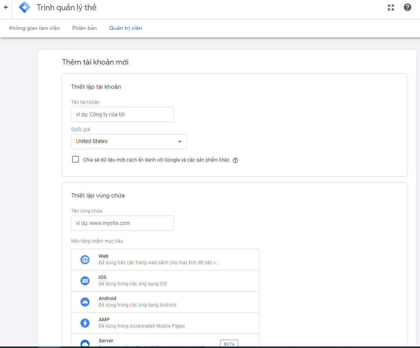420x348 pixels.
Task: Click the BETA badge on Server
Action: (x=229, y=344)
